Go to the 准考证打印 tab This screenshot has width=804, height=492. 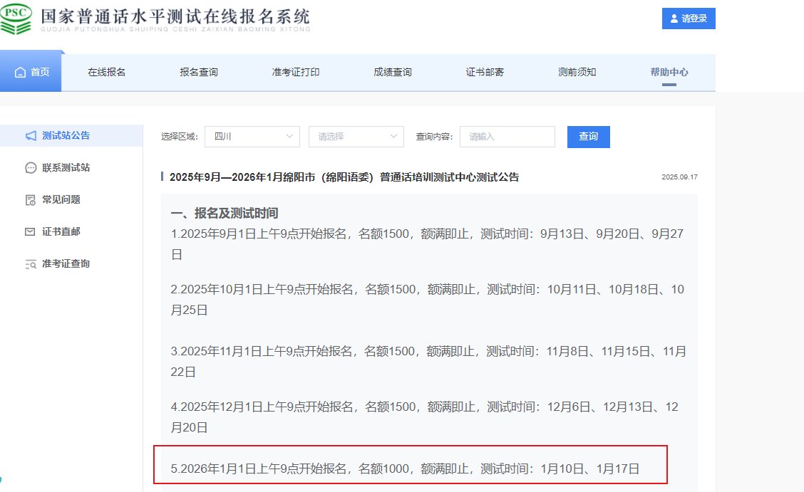click(x=296, y=72)
